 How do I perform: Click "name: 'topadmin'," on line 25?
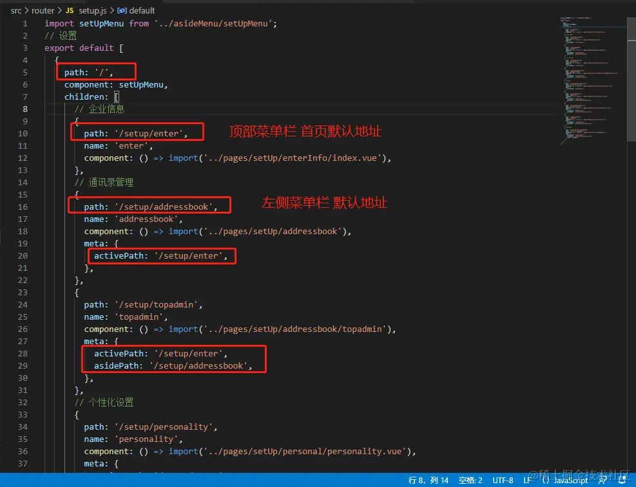[x=126, y=317]
